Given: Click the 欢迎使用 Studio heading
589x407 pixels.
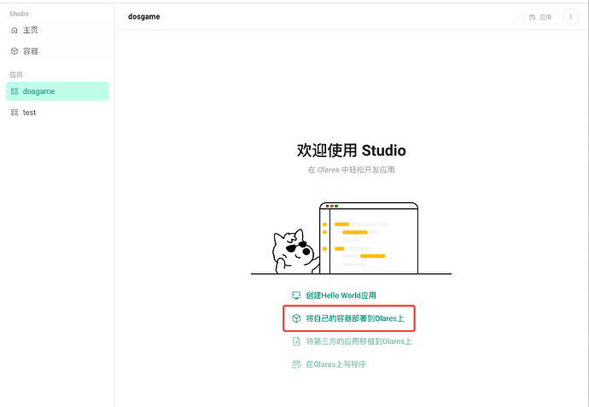Looking at the screenshot, I should [351, 150].
